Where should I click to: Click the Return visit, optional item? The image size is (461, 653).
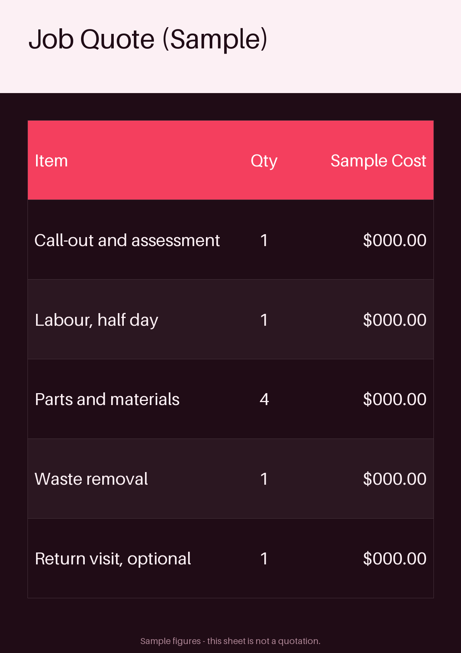click(113, 559)
